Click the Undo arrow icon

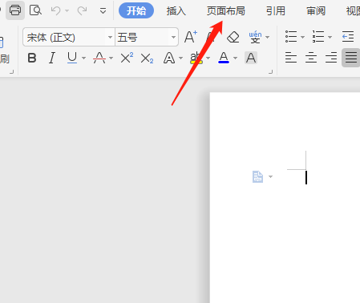click(55, 10)
